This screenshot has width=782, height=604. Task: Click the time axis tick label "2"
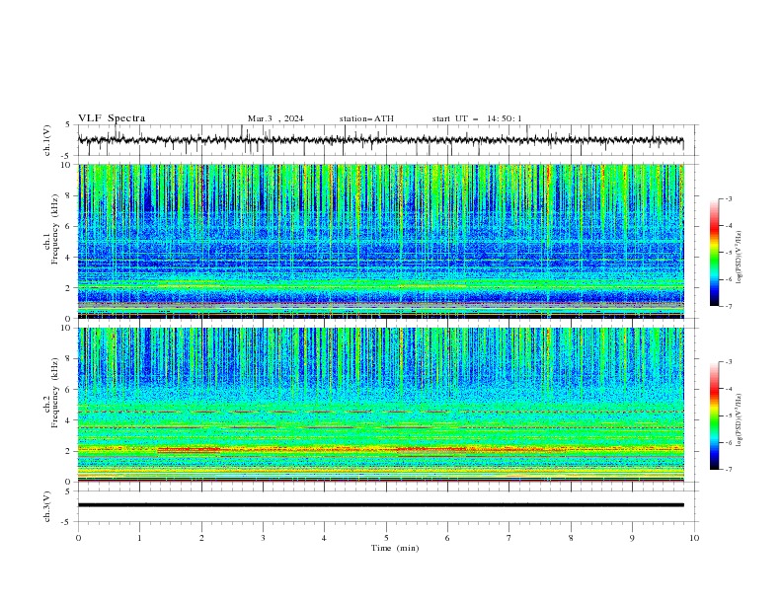[x=201, y=538]
